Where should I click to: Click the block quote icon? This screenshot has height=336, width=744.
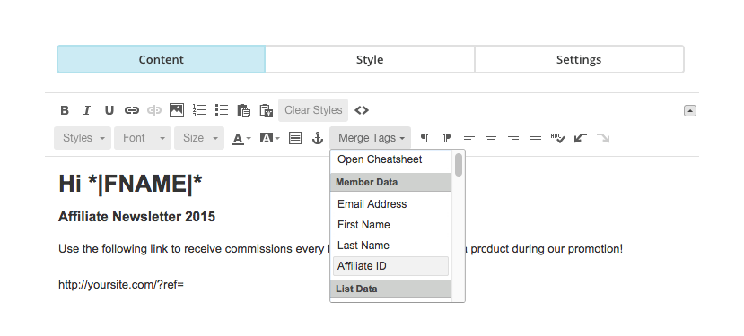tap(295, 138)
